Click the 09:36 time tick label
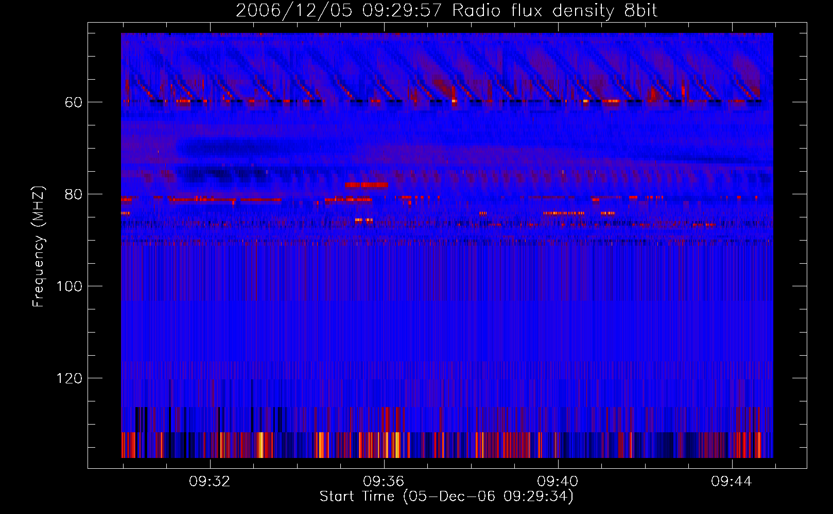This screenshot has width=833, height=514. 384,482
